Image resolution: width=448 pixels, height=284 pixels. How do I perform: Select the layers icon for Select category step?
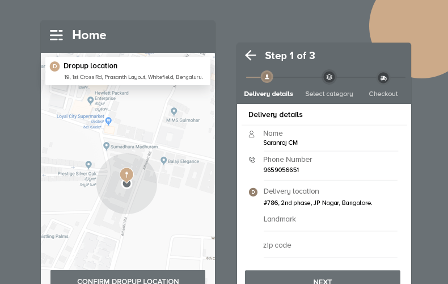329,77
